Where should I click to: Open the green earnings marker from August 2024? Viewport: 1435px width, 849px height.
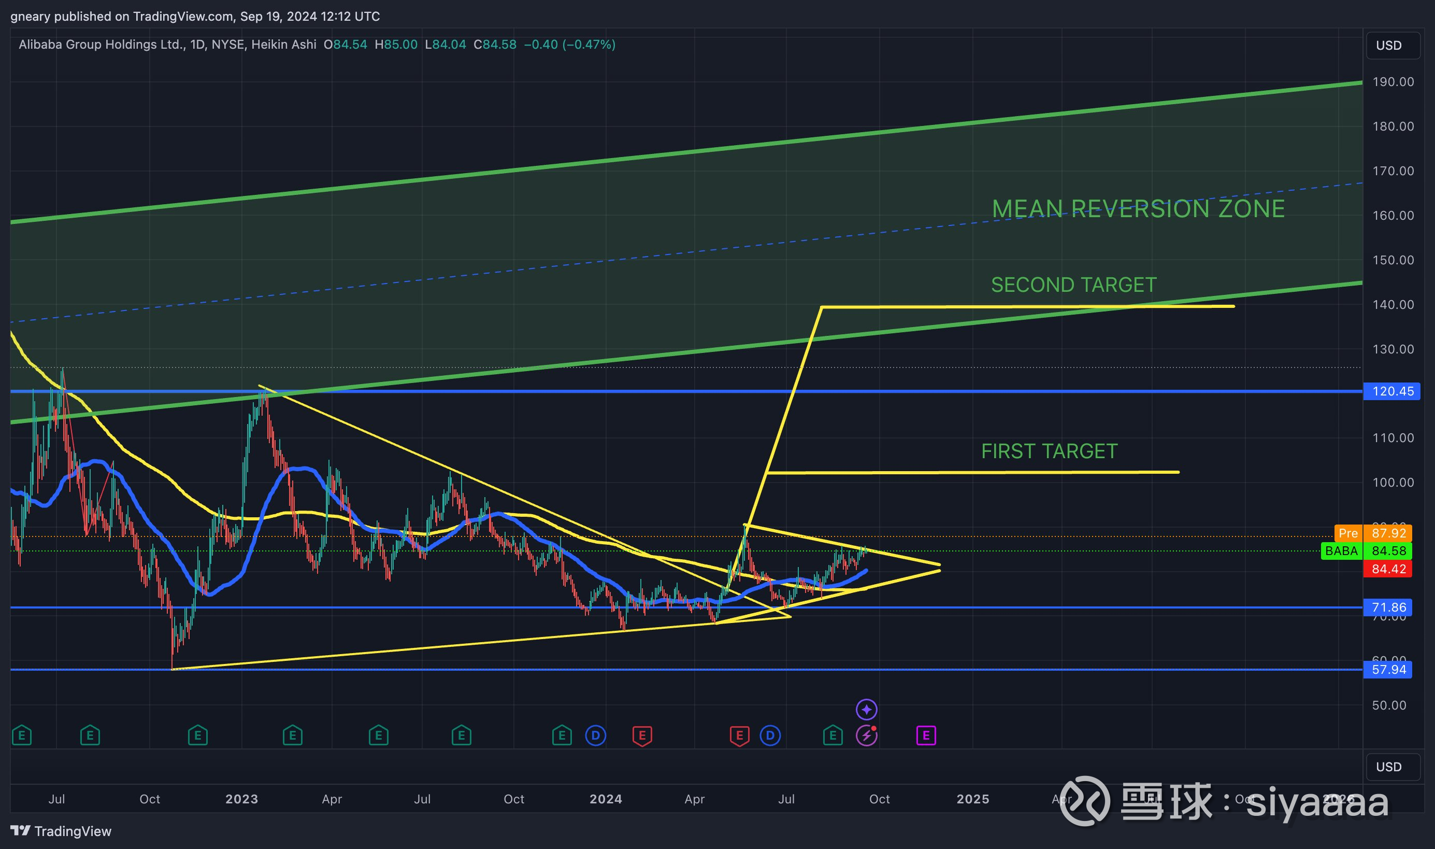tap(833, 735)
